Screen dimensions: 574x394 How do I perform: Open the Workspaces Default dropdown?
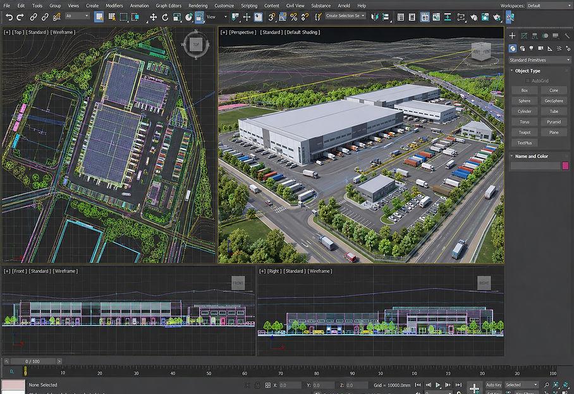[549, 6]
